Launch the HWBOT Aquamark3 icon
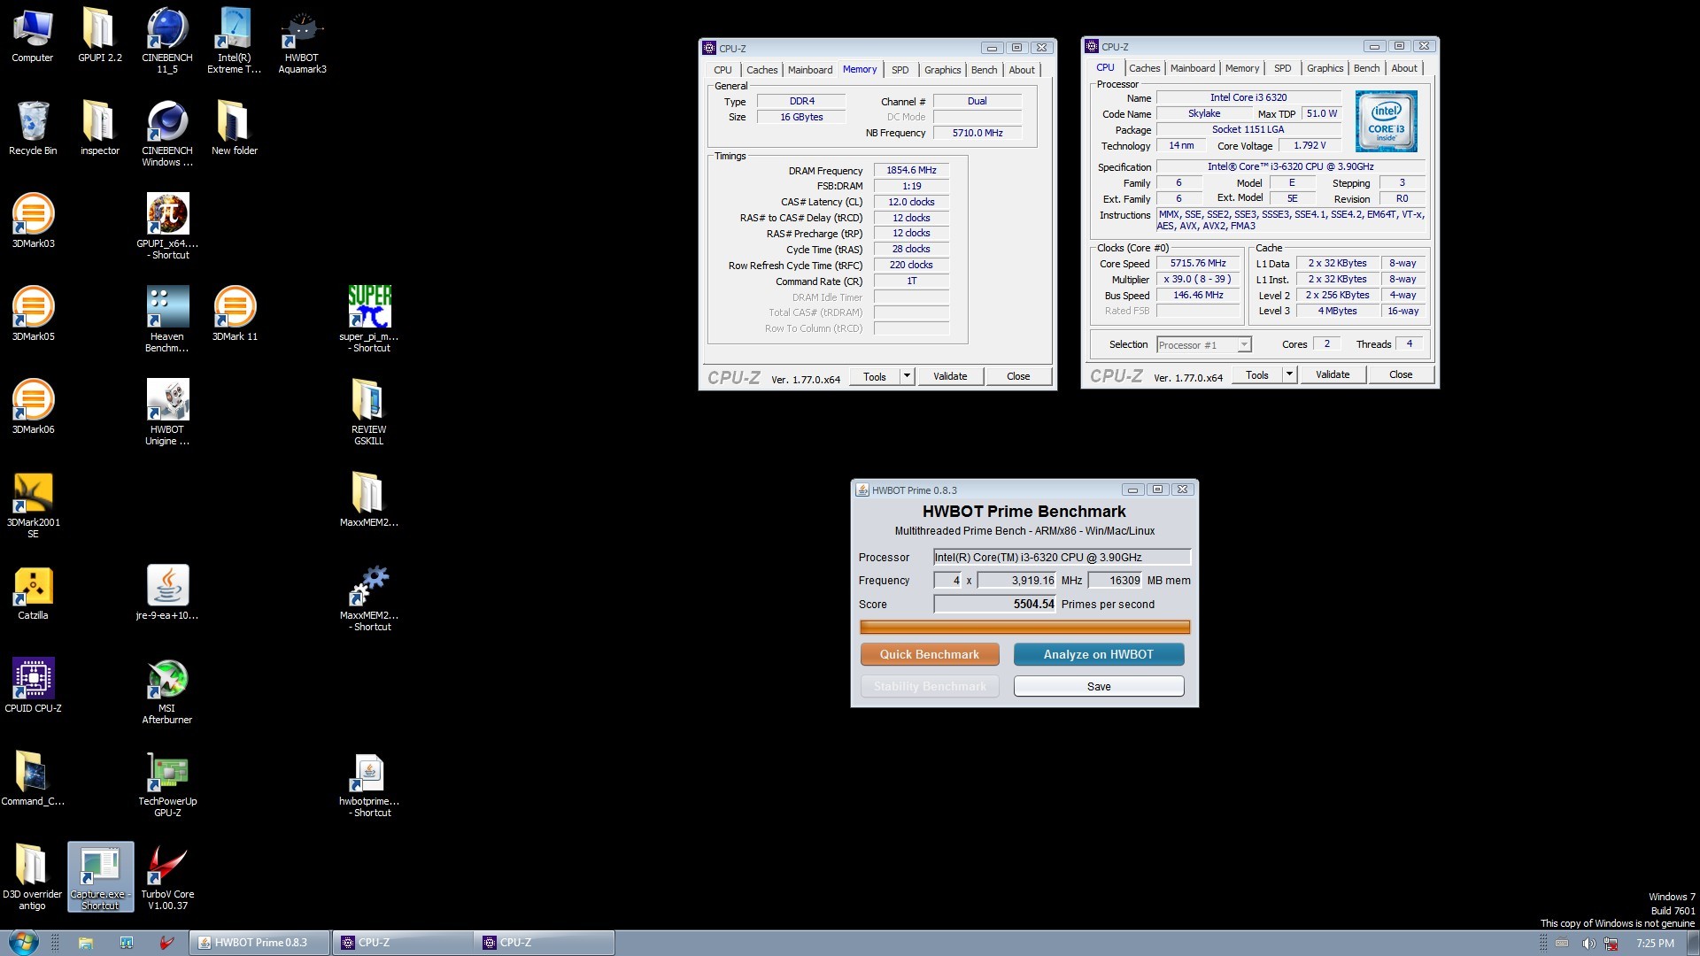 pos(302,41)
